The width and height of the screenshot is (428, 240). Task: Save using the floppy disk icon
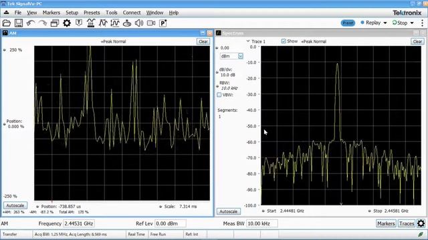click(x=19, y=23)
